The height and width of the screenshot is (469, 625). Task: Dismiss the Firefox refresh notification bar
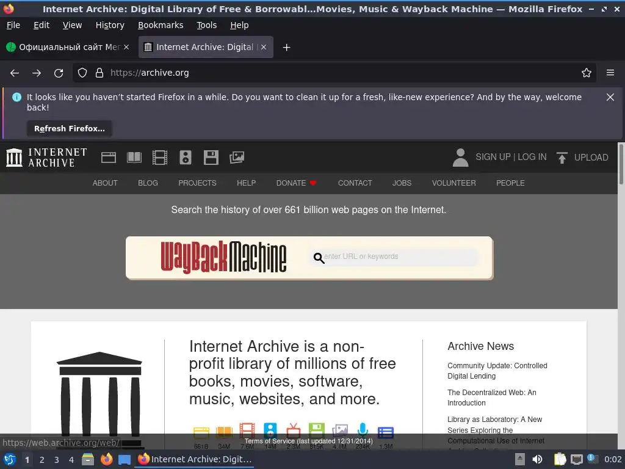tap(610, 97)
